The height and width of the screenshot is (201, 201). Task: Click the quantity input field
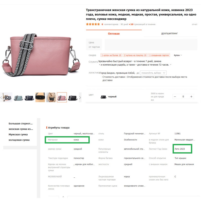(183, 96)
